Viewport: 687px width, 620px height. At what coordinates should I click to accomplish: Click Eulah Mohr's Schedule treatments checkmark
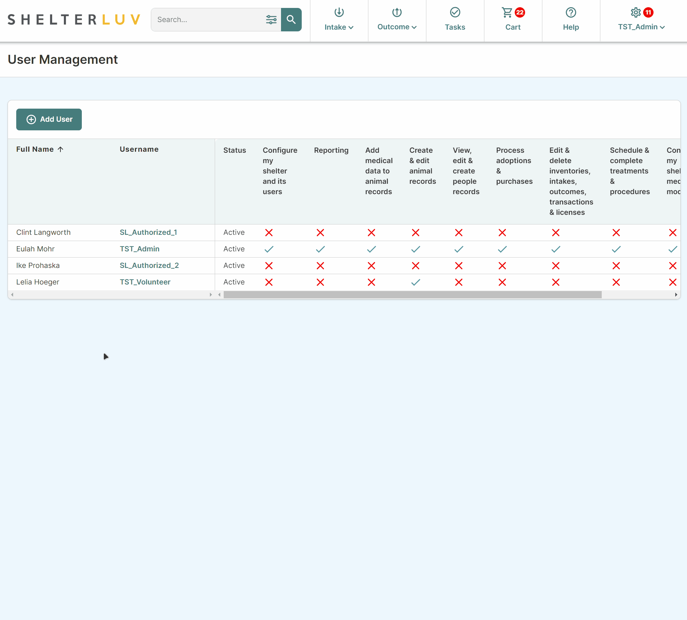pyautogui.click(x=616, y=249)
